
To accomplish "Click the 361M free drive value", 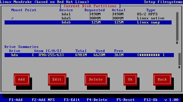I will coord(119,55).
